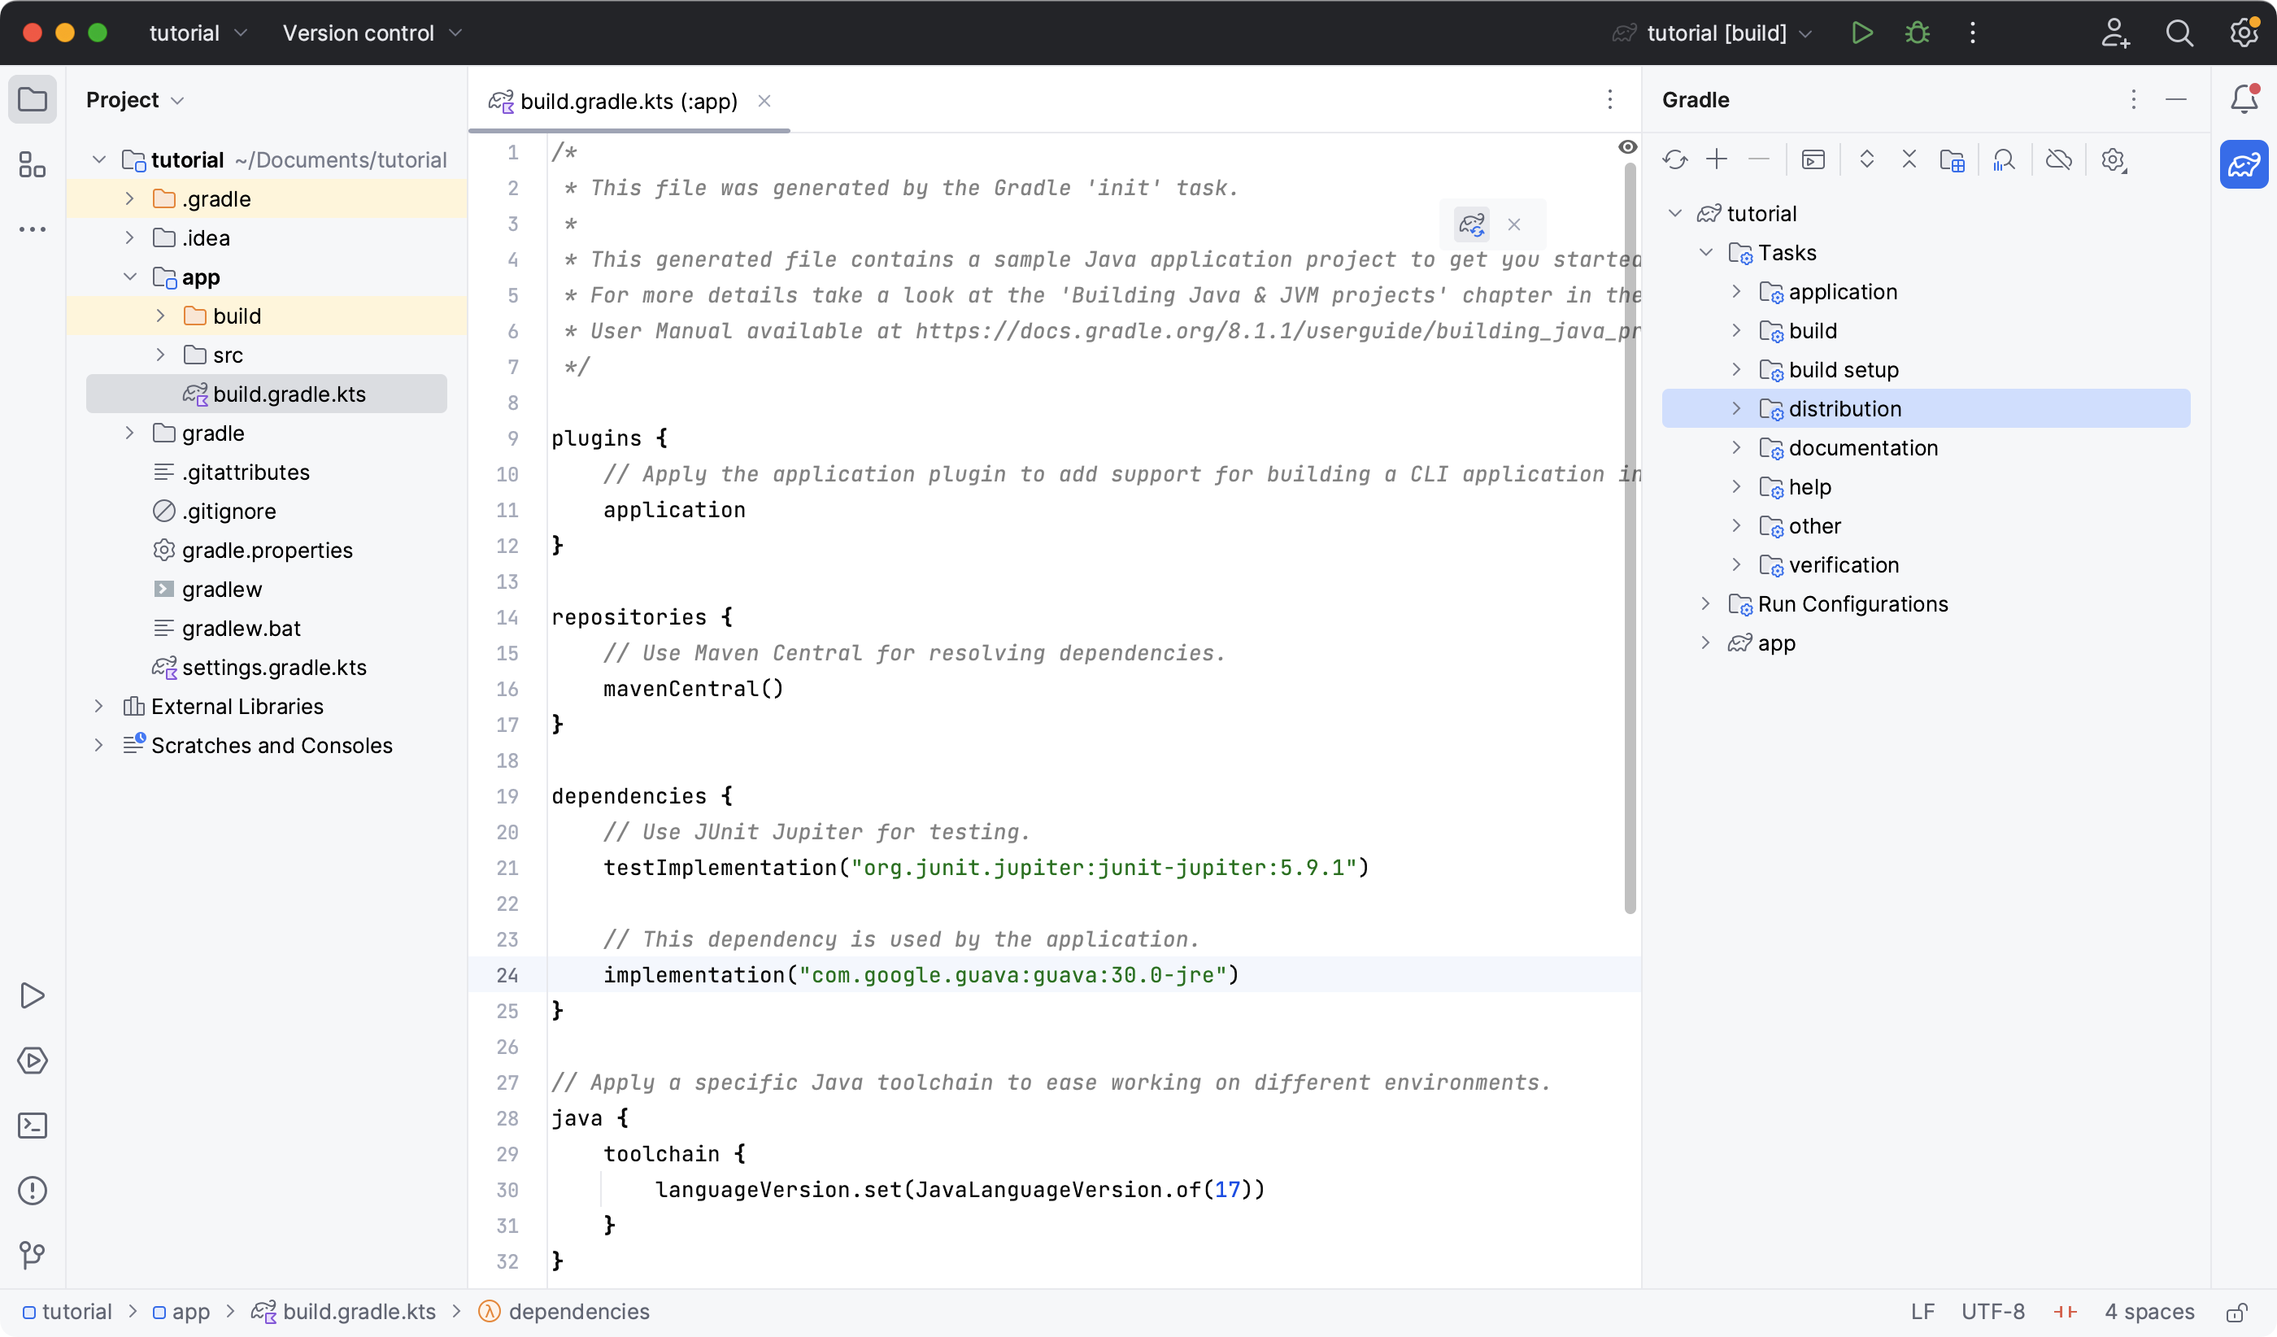Open tutorial [build] run configuration selector

click(x=1713, y=33)
